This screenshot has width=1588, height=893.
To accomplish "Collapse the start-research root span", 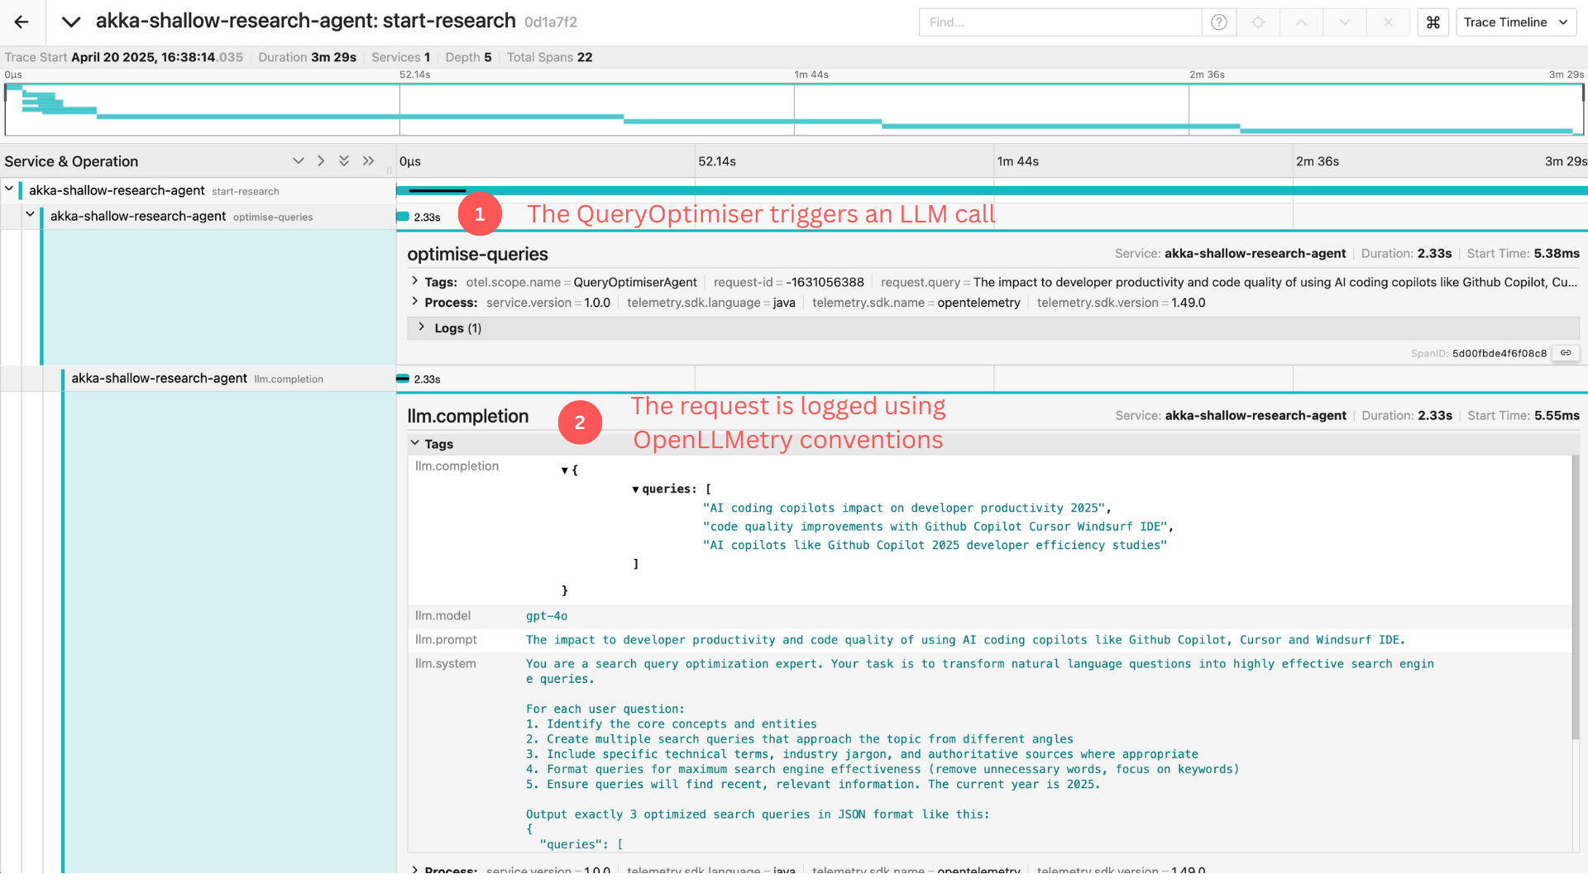I will pos(9,189).
